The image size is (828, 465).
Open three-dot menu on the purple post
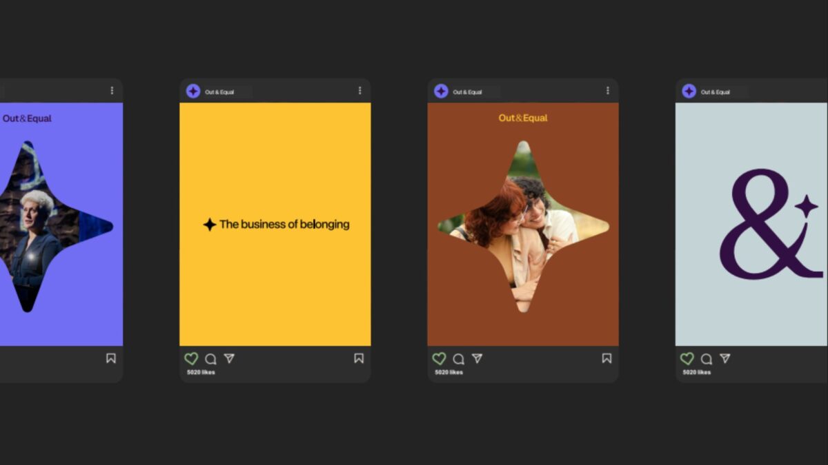click(x=112, y=91)
